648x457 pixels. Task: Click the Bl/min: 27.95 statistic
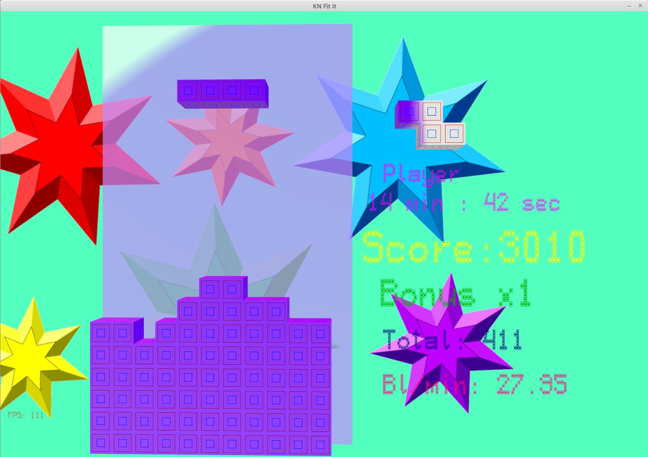click(x=475, y=385)
